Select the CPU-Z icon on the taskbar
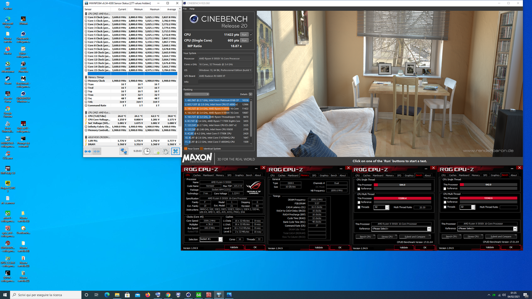 209,295
